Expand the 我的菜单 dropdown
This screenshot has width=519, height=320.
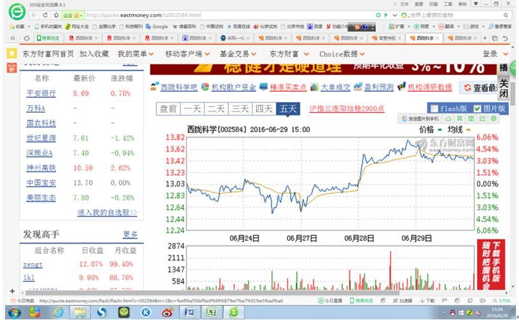pos(136,54)
